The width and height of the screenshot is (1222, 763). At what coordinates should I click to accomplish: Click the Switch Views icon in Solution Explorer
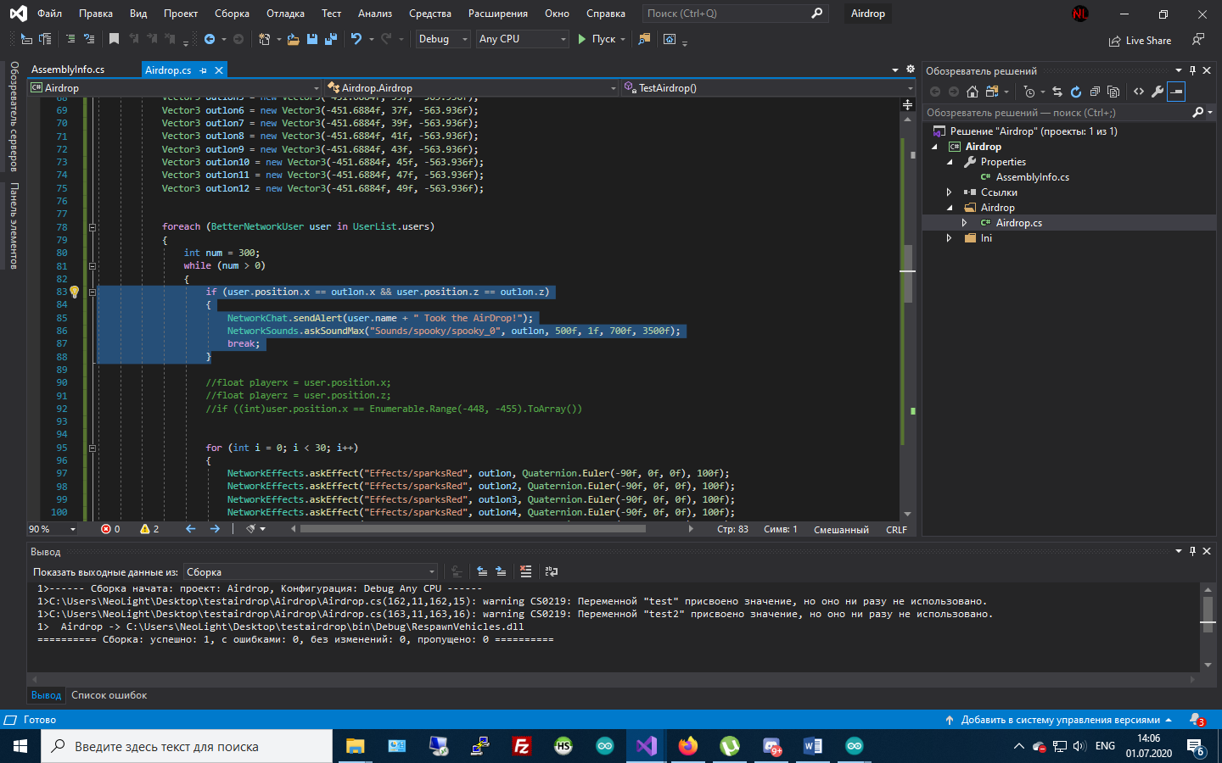(991, 92)
